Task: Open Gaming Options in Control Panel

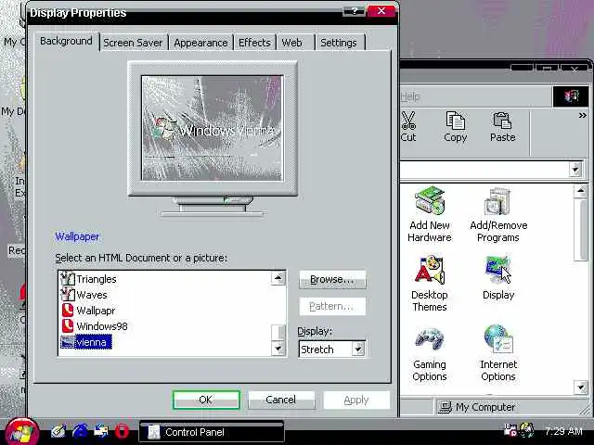Action: coord(429,354)
